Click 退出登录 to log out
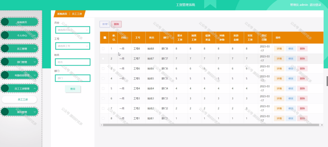 tap(315, 5)
